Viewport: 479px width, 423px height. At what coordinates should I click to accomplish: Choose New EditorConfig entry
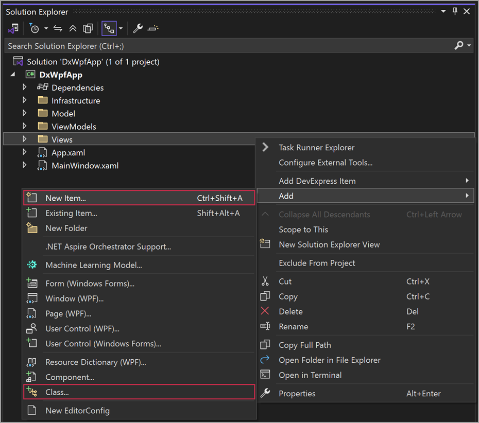click(139, 411)
